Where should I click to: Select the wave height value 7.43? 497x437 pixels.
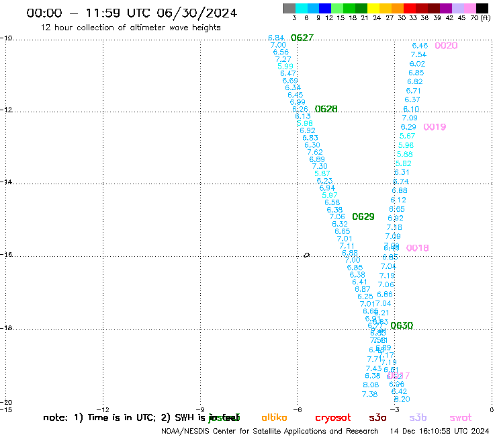(x=373, y=368)
